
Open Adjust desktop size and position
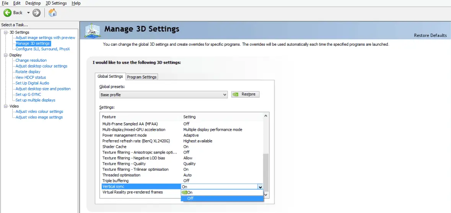click(x=43, y=89)
